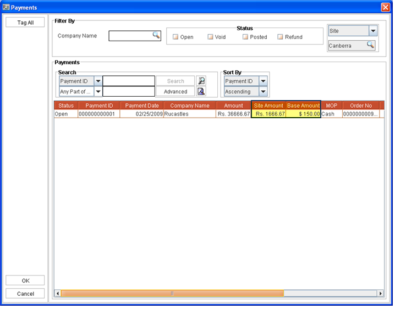Viewport: 395px width, 309px height.
Task: Click the Tag All button
Action: pos(25,23)
